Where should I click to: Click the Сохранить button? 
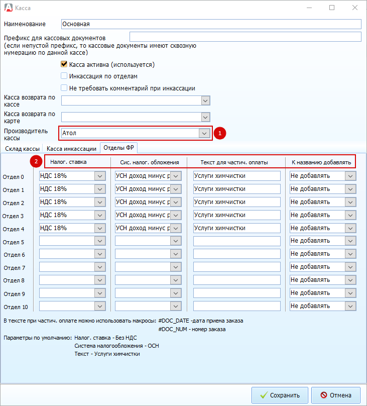pyautogui.click(x=280, y=395)
